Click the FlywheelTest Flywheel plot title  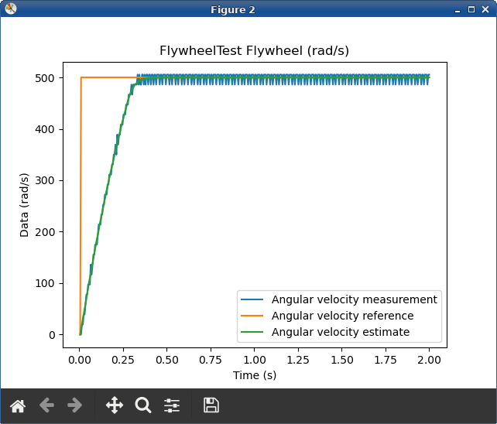(x=254, y=51)
